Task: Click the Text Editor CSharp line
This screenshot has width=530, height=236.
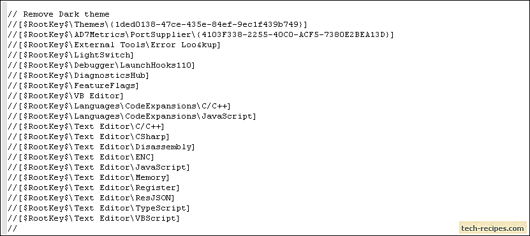Action: [x=89, y=136]
